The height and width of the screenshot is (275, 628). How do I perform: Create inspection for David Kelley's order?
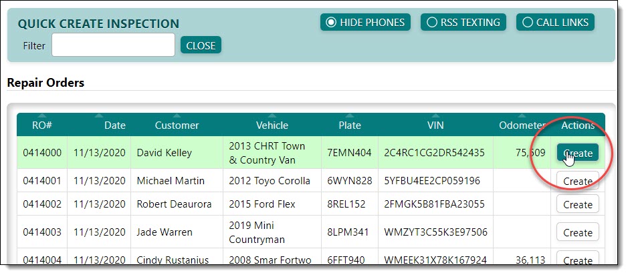(578, 153)
